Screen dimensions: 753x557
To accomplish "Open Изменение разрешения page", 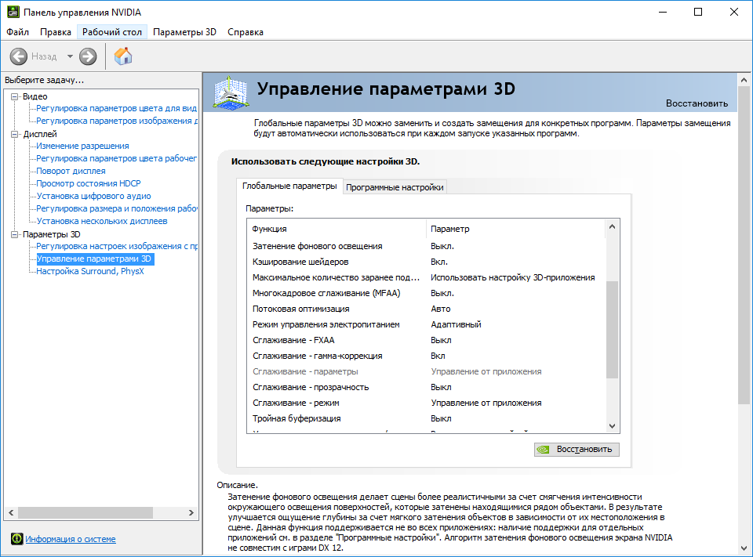I will [82, 146].
